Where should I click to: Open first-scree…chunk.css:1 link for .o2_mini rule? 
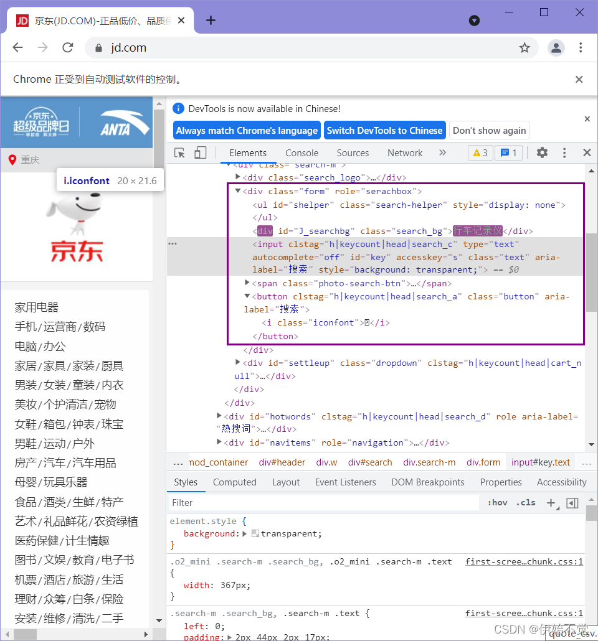point(524,562)
